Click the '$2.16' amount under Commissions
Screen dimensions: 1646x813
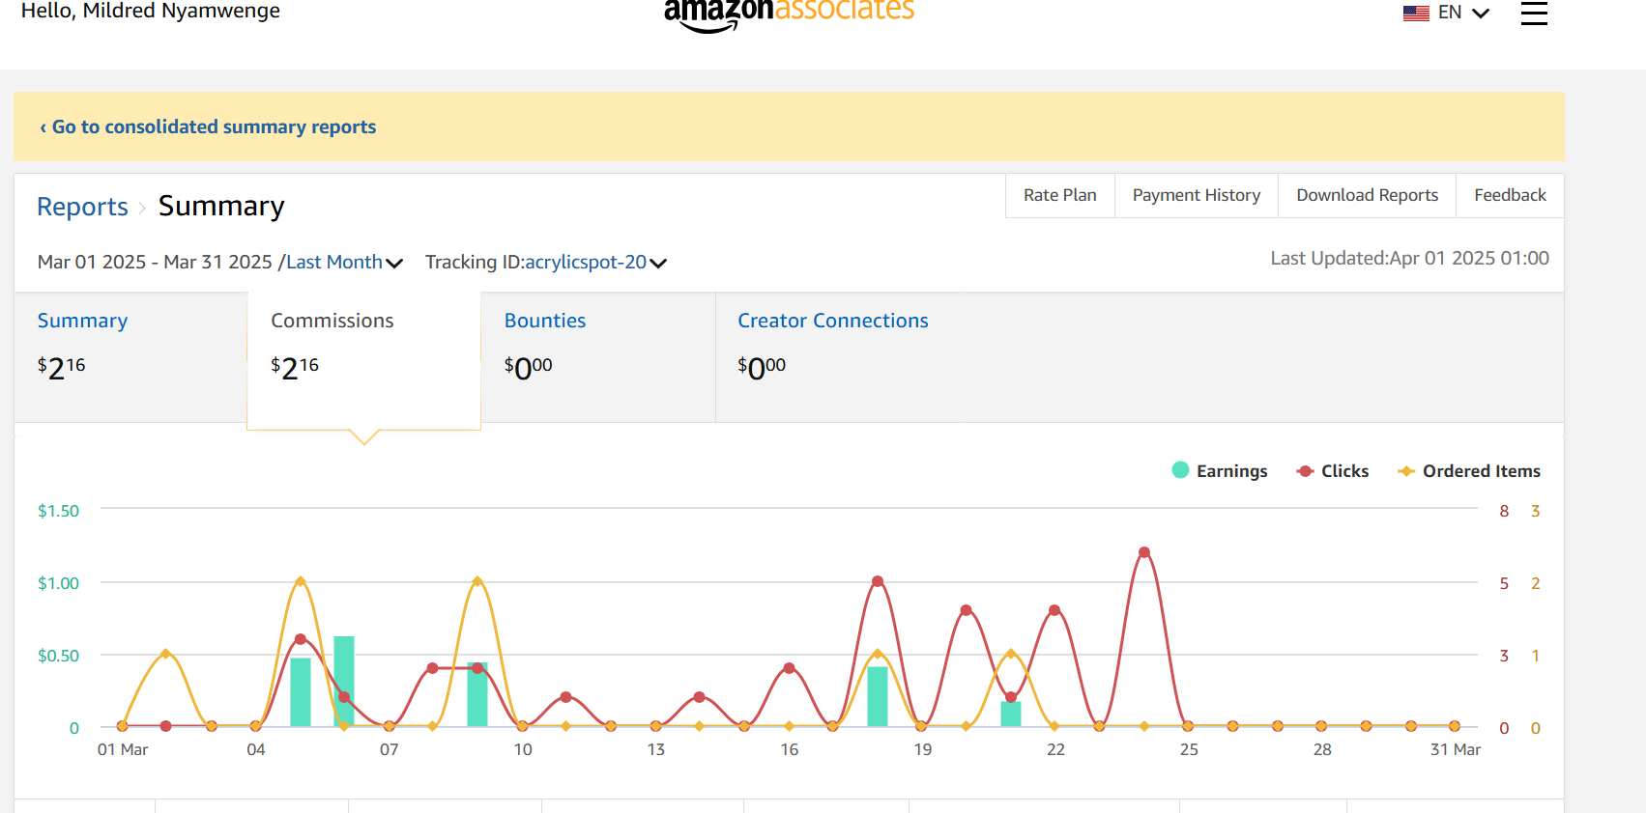coord(295,367)
